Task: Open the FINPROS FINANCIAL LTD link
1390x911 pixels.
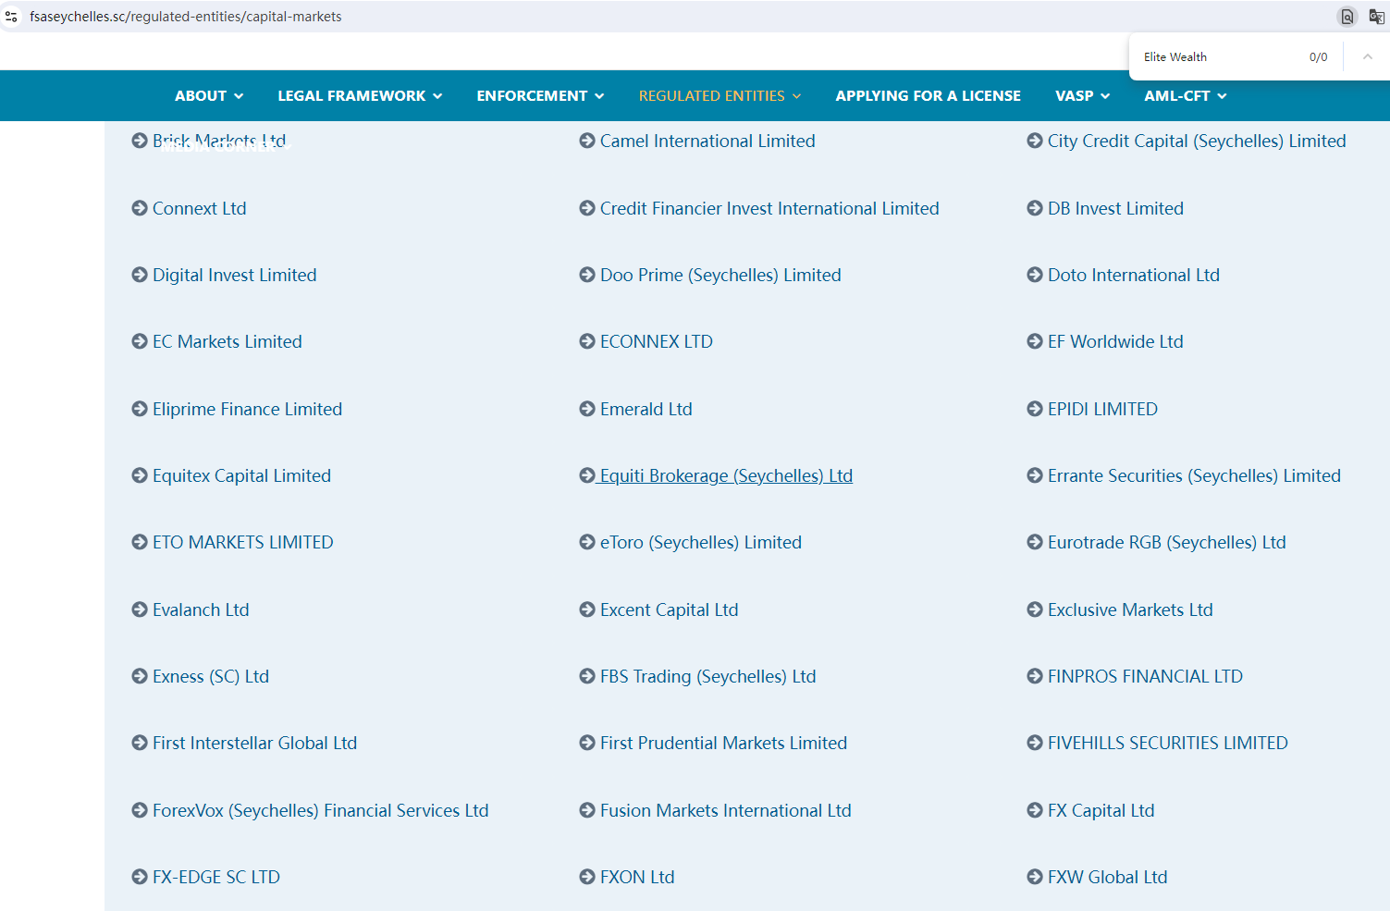Action: pos(1145,676)
